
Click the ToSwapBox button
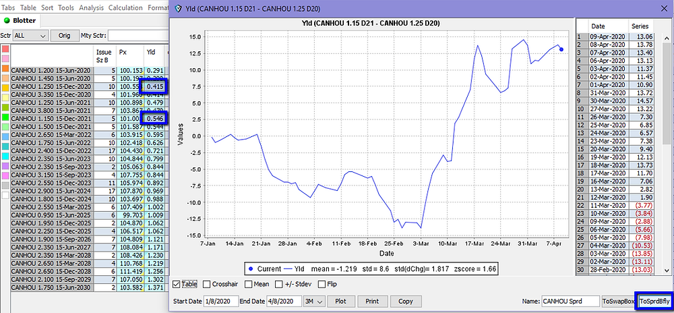click(x=618, y=301)
